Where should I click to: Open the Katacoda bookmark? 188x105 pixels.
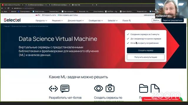click(83, 11)
